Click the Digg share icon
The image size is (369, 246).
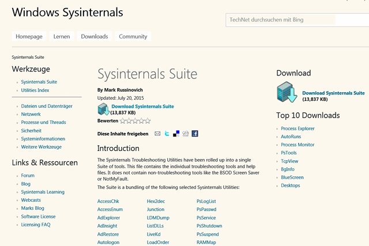pyautogui.click(x=186, y=134)
